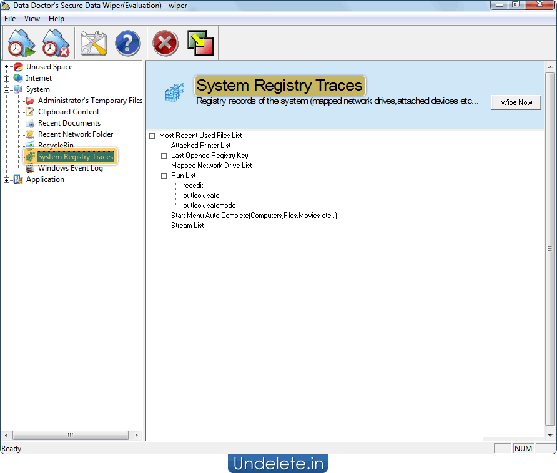Select the outlook safemode entry
This screenshot has width=557, height=473.
click(x=209, y=206)
